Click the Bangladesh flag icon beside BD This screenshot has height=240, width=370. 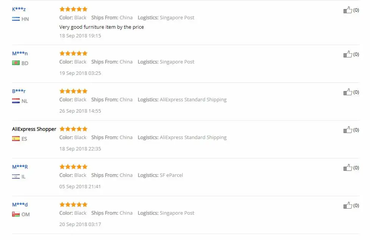pyautogui.click(x=16, y=63)
